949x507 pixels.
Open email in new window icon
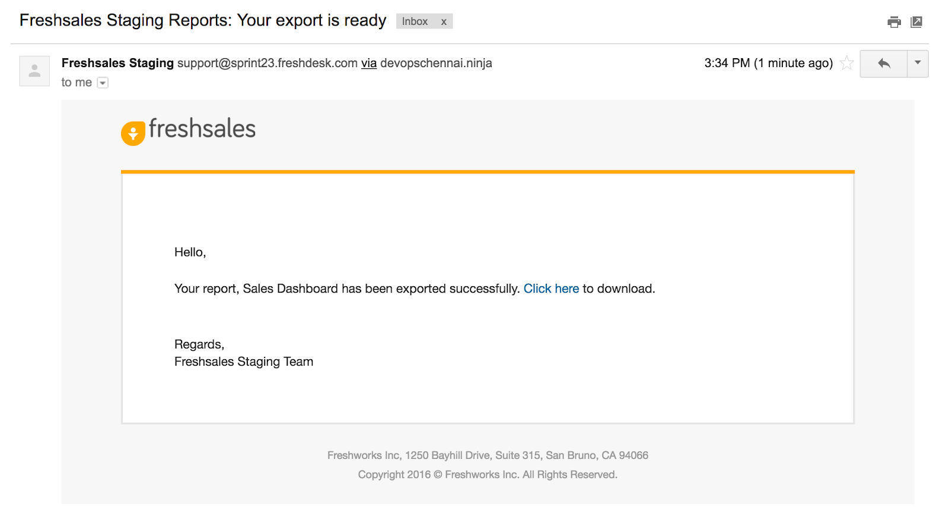(916, 22)
